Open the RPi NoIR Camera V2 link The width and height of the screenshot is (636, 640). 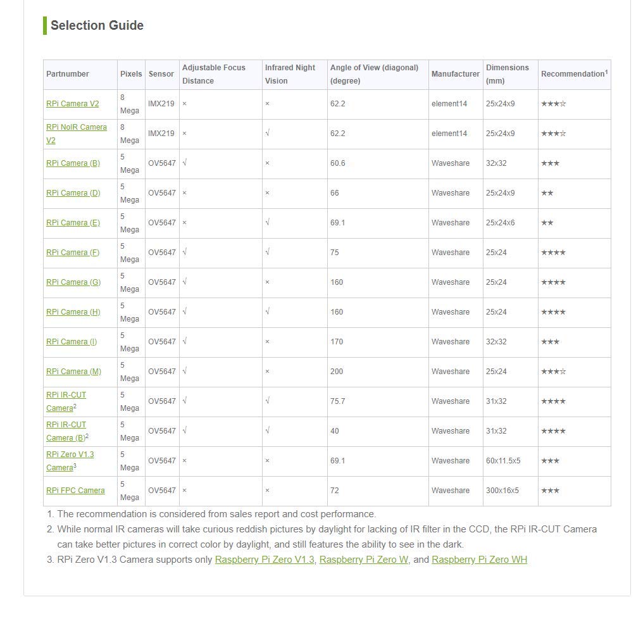click(76, 127)
